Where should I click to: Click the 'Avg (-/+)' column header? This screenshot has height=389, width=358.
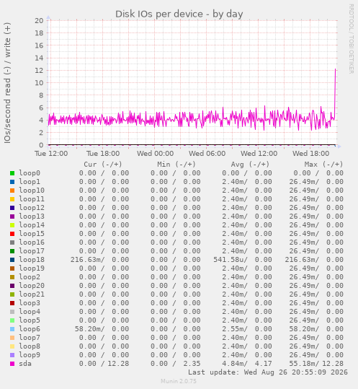click(250, 165)
